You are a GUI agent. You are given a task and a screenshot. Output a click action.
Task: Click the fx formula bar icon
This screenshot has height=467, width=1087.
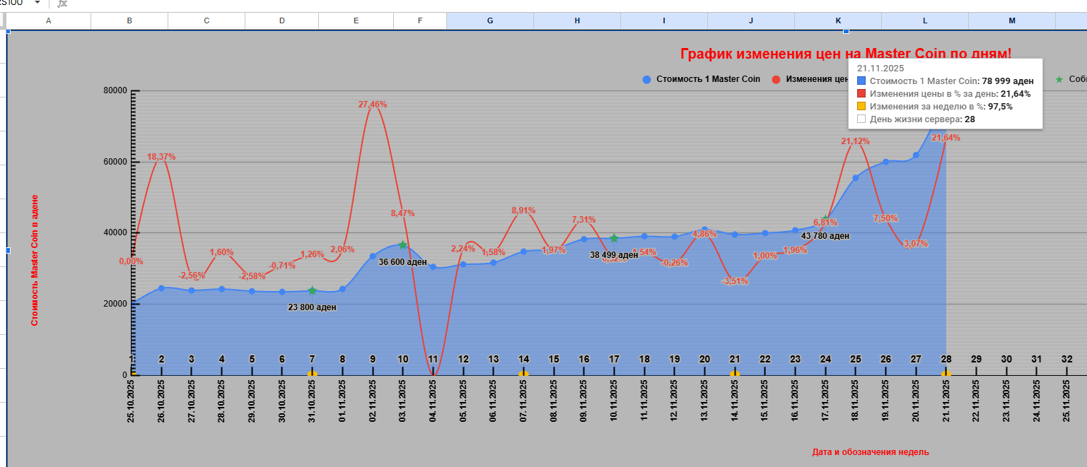62,4
